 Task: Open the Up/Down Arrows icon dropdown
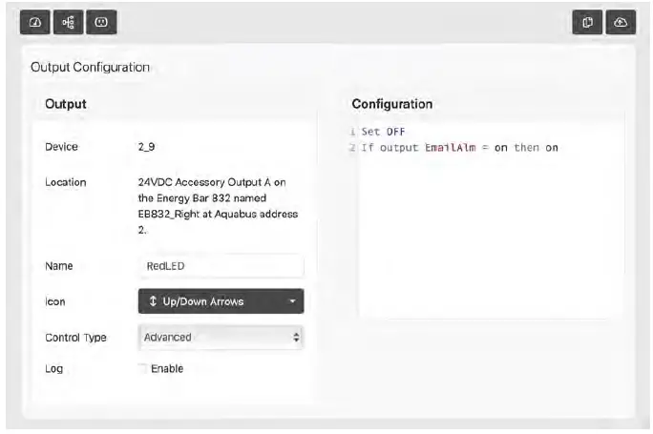[x=221, y=301]
